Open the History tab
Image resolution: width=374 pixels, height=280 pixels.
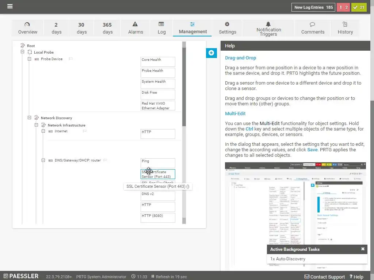point(345,28)
